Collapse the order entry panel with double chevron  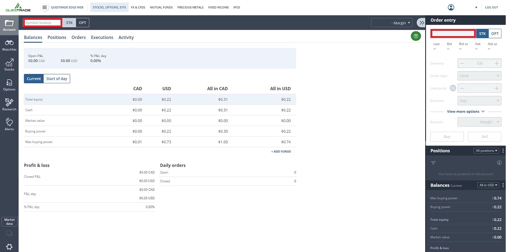coord(421,23)
